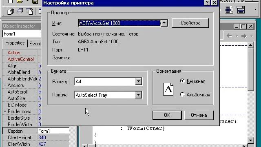Click the page orientation preview icon
The image size is (261, 147).
click(x=168, y=89)
